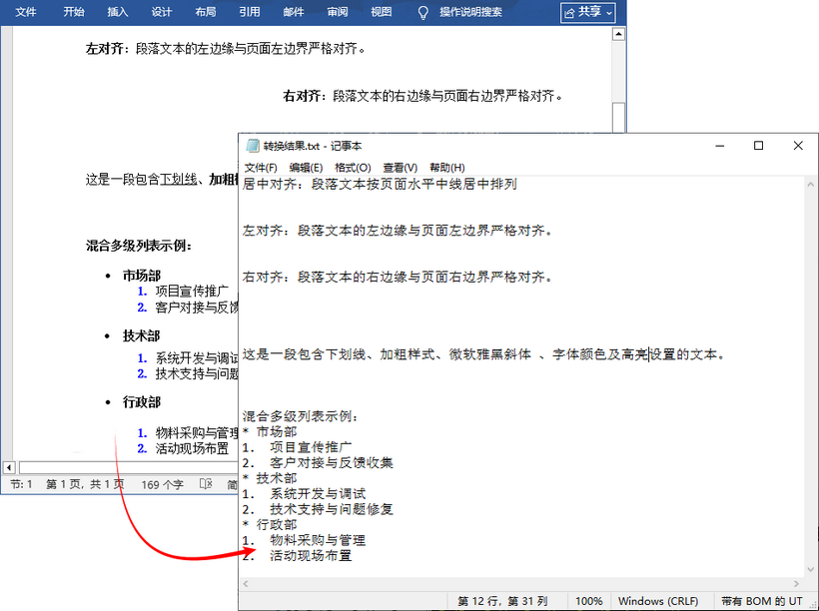Click Windows (CRLF) in Notepad status bar

658,601
